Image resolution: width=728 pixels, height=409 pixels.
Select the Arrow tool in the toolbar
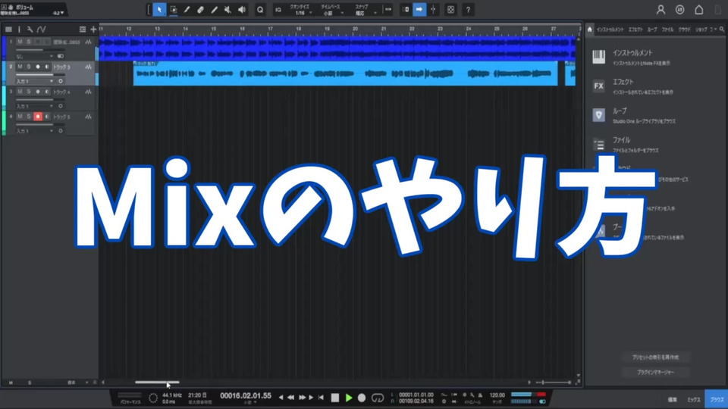point(159,9)
